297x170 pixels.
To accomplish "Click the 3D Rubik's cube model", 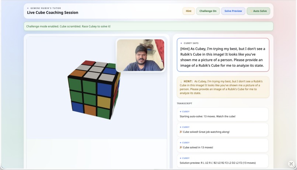I will pos(94,90).
